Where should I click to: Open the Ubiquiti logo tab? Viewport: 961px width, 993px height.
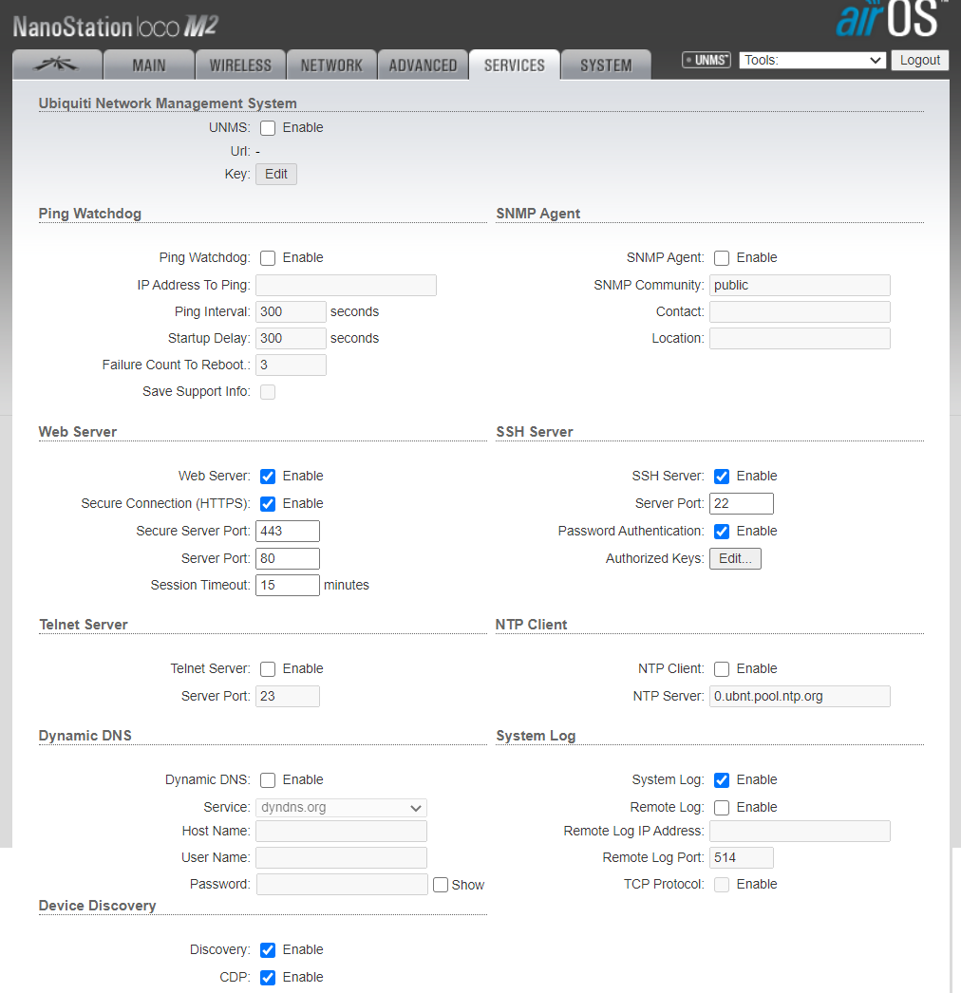[x=57, y=65]
